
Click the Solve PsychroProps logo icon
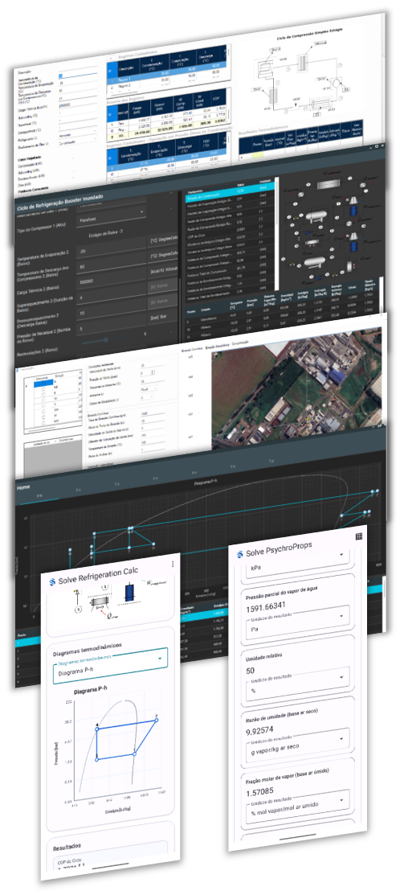(240, 553)
